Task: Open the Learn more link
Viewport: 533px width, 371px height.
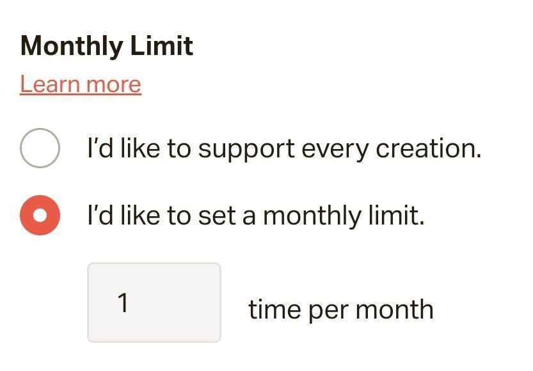Action: (x=80, y=84)
